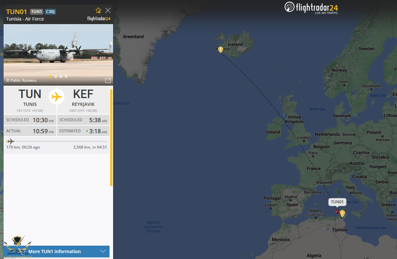Click the yellow plane icon between TUN and KEF

57,97
